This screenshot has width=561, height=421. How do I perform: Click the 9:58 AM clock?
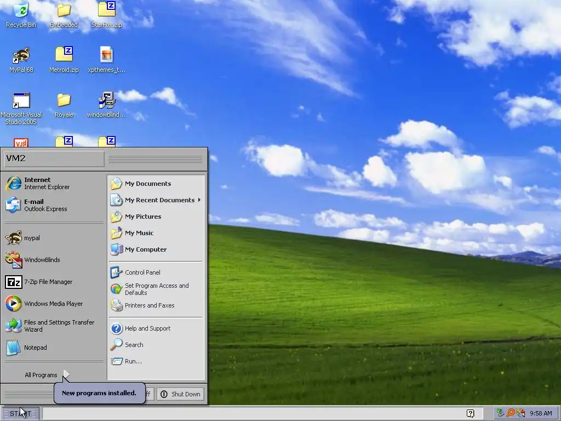click(541, 413)
